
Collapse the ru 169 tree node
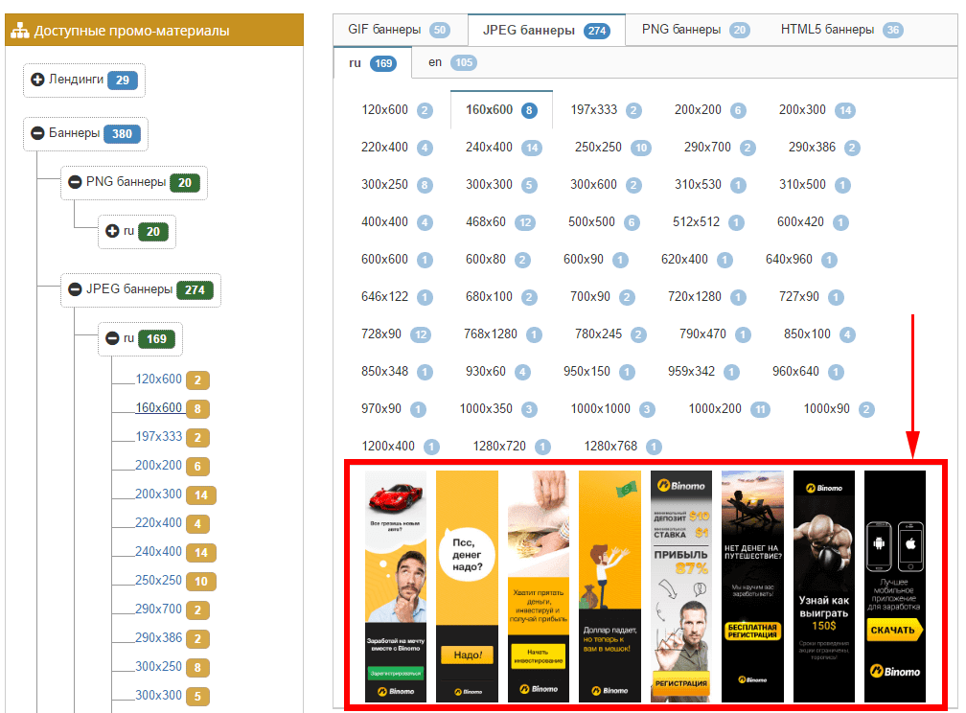[x=112, y=338]
